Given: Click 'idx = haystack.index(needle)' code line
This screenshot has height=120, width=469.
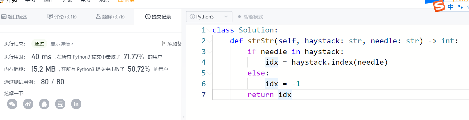Looking at the screenshot, I should point(327,62).
